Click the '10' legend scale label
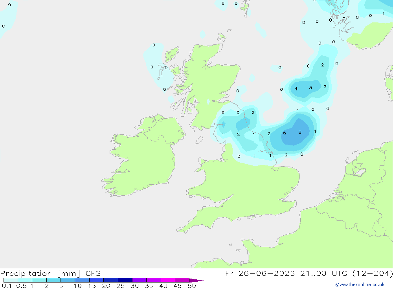The image size is (393, 288). click(x=78, y=286)
